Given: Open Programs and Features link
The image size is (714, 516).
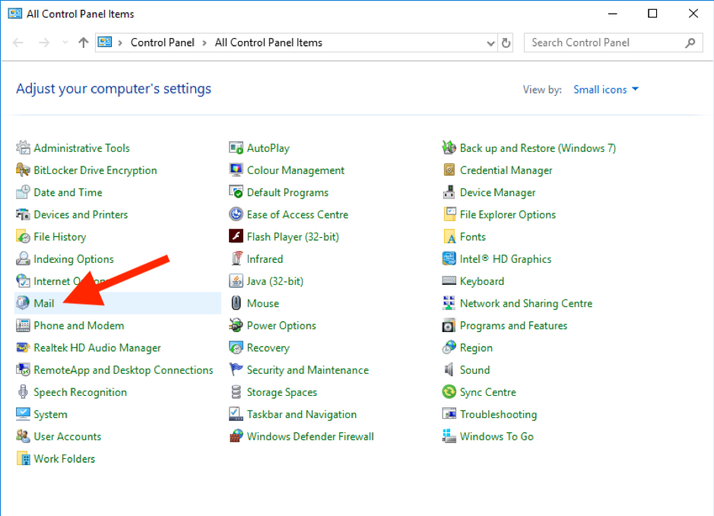Looking at the screenshot, I should (x=513, y=326).
